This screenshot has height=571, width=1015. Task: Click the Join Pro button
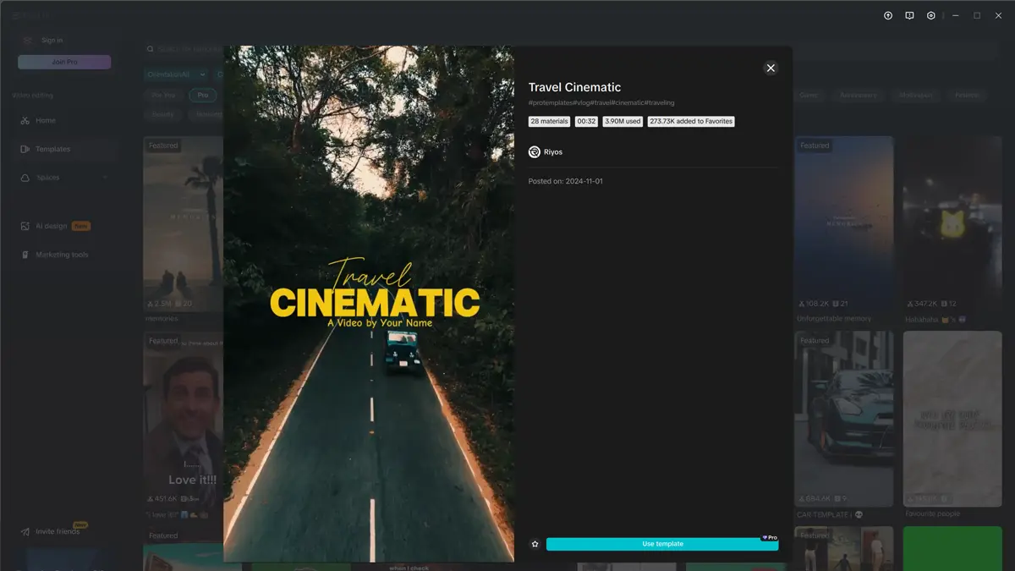(x=64, y=61)
